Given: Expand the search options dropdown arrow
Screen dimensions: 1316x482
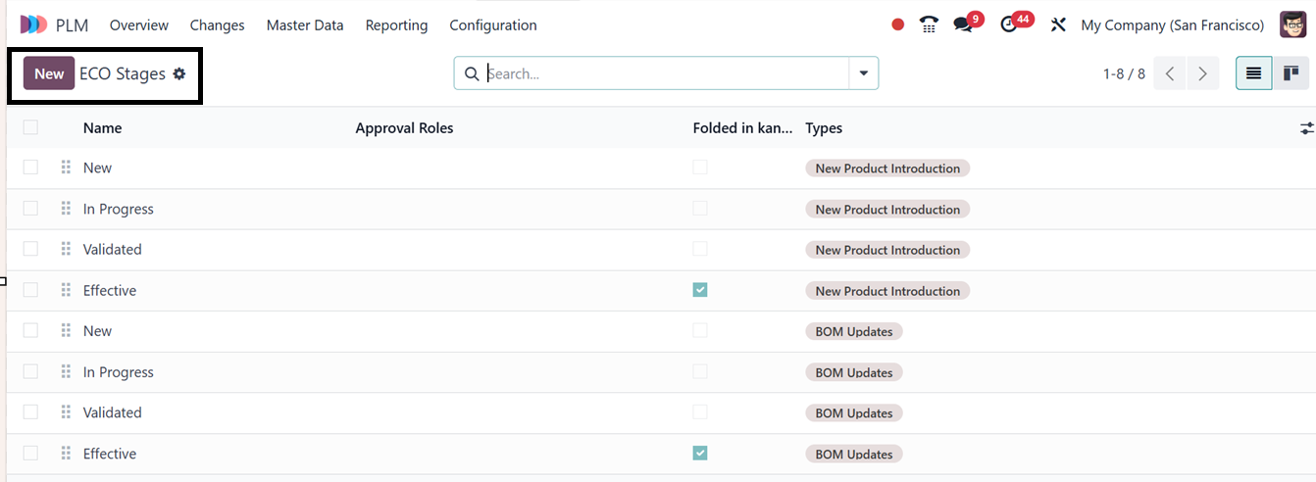Looking at the screenshot, I should coord(864,73).
